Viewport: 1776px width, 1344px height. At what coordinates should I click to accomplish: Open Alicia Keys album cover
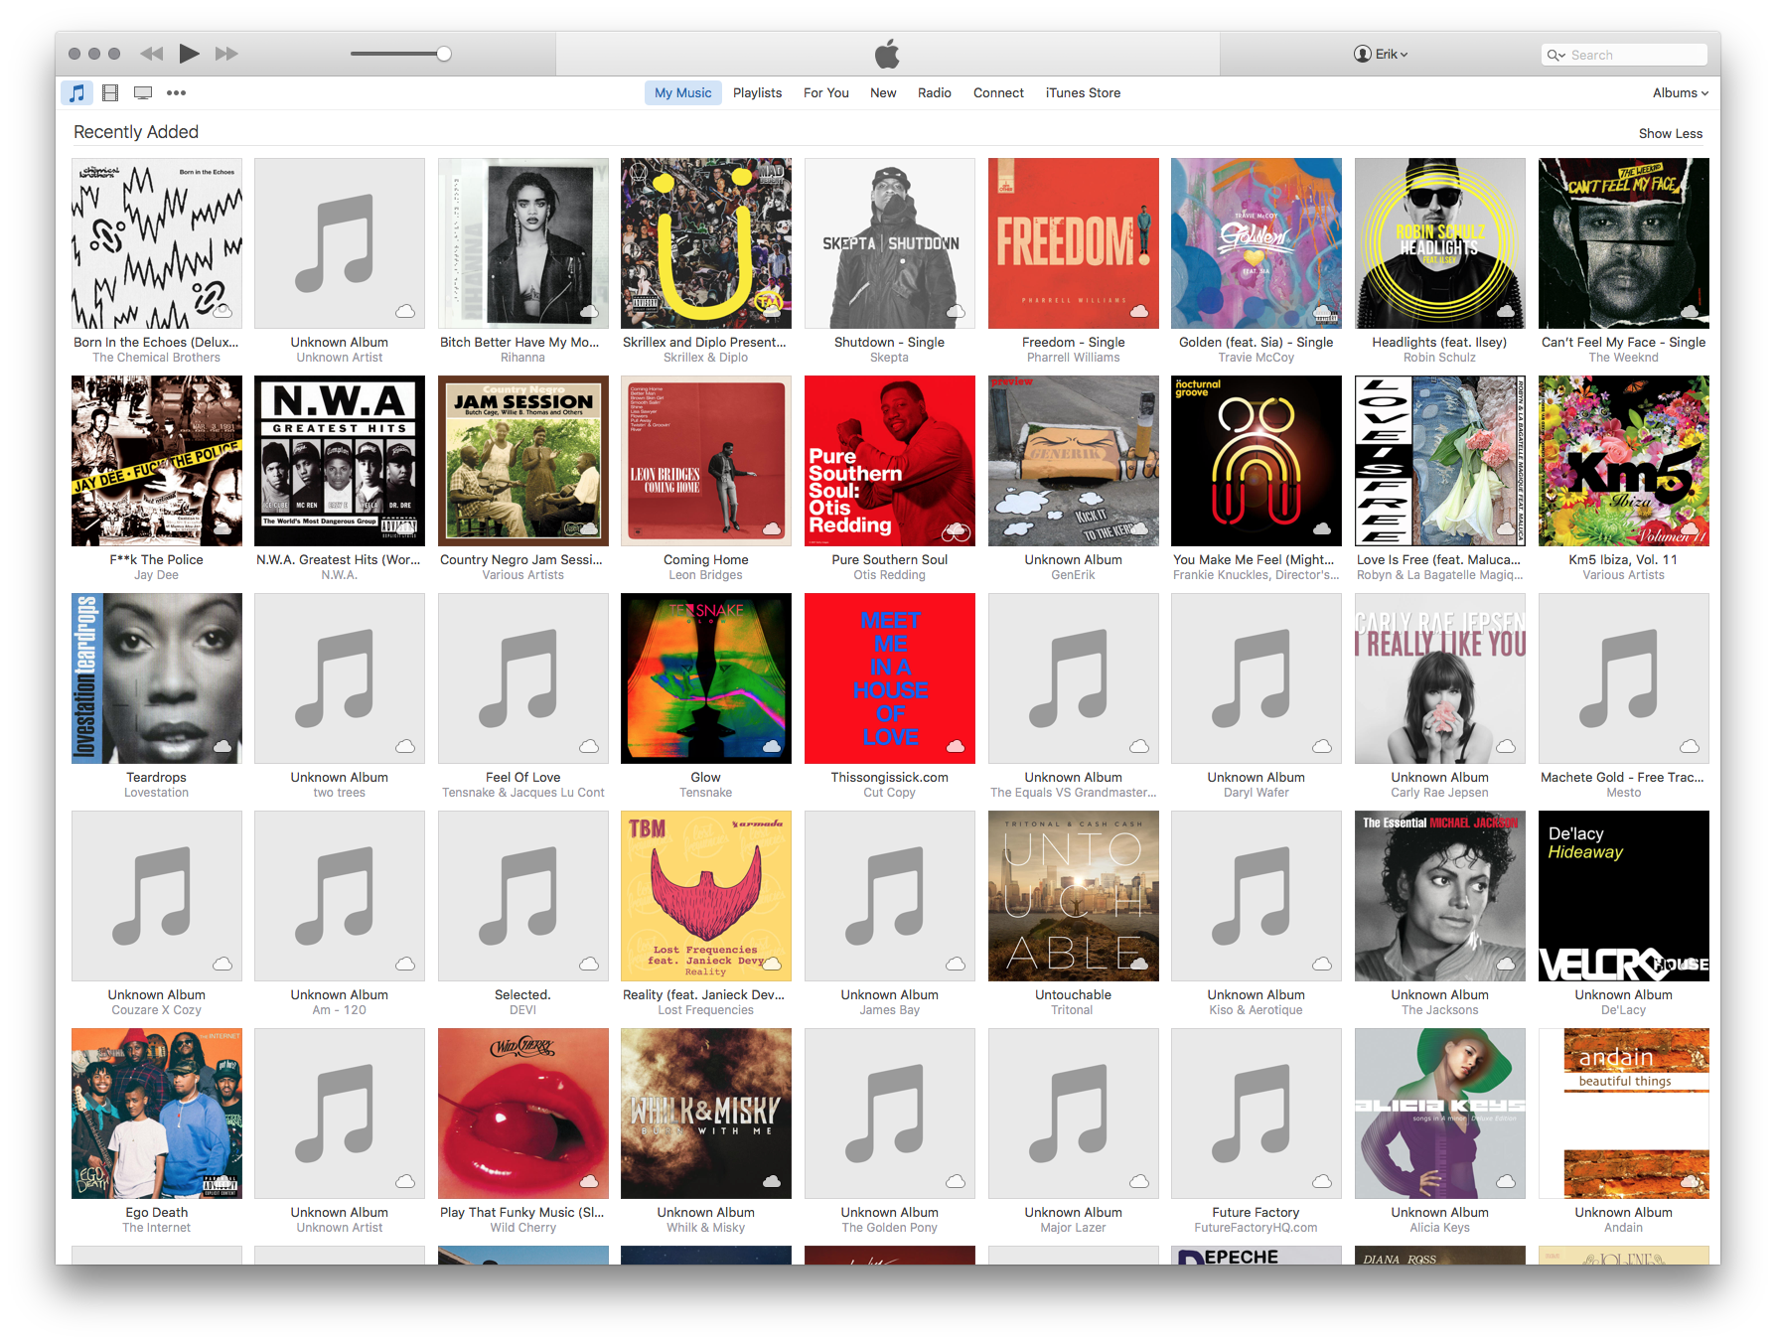(1440, 1114)
